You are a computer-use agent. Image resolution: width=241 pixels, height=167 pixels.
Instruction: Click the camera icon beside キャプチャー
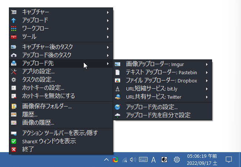click(14, 12)
